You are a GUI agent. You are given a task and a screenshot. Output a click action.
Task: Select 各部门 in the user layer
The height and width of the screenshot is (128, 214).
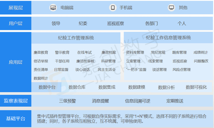[152, 23]
